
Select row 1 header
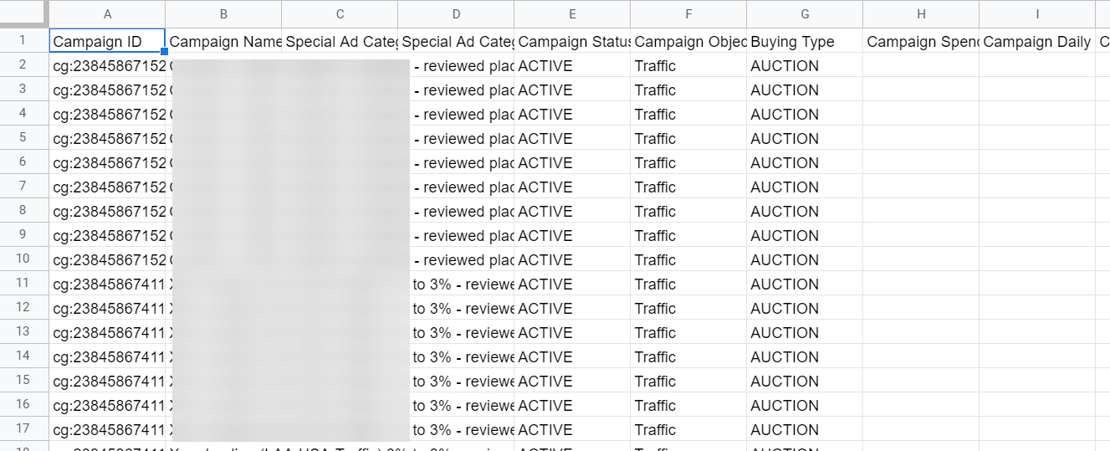point(24,41)
